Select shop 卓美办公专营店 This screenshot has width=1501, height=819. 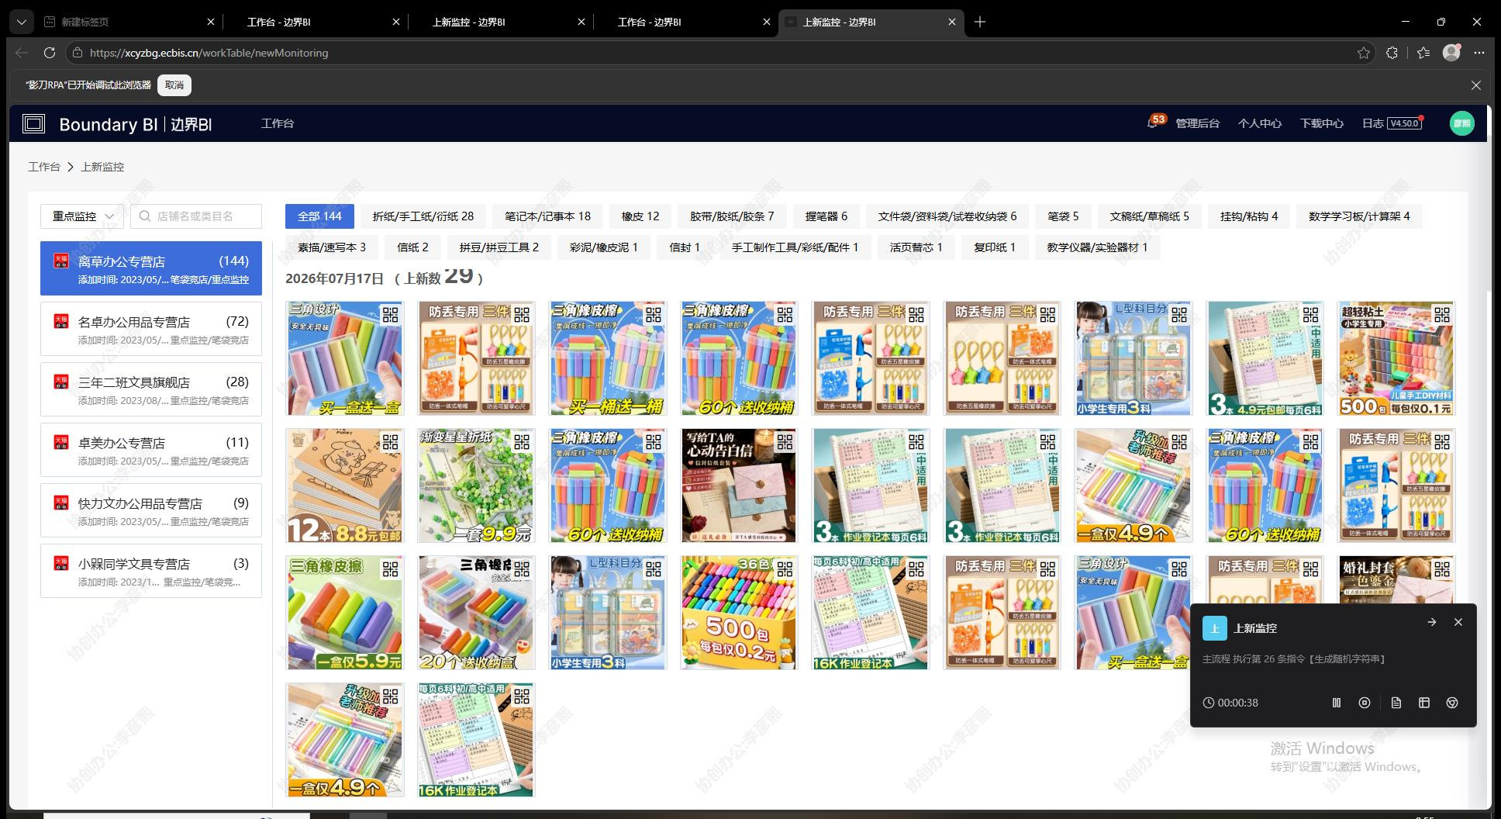[x=151, y=450]
